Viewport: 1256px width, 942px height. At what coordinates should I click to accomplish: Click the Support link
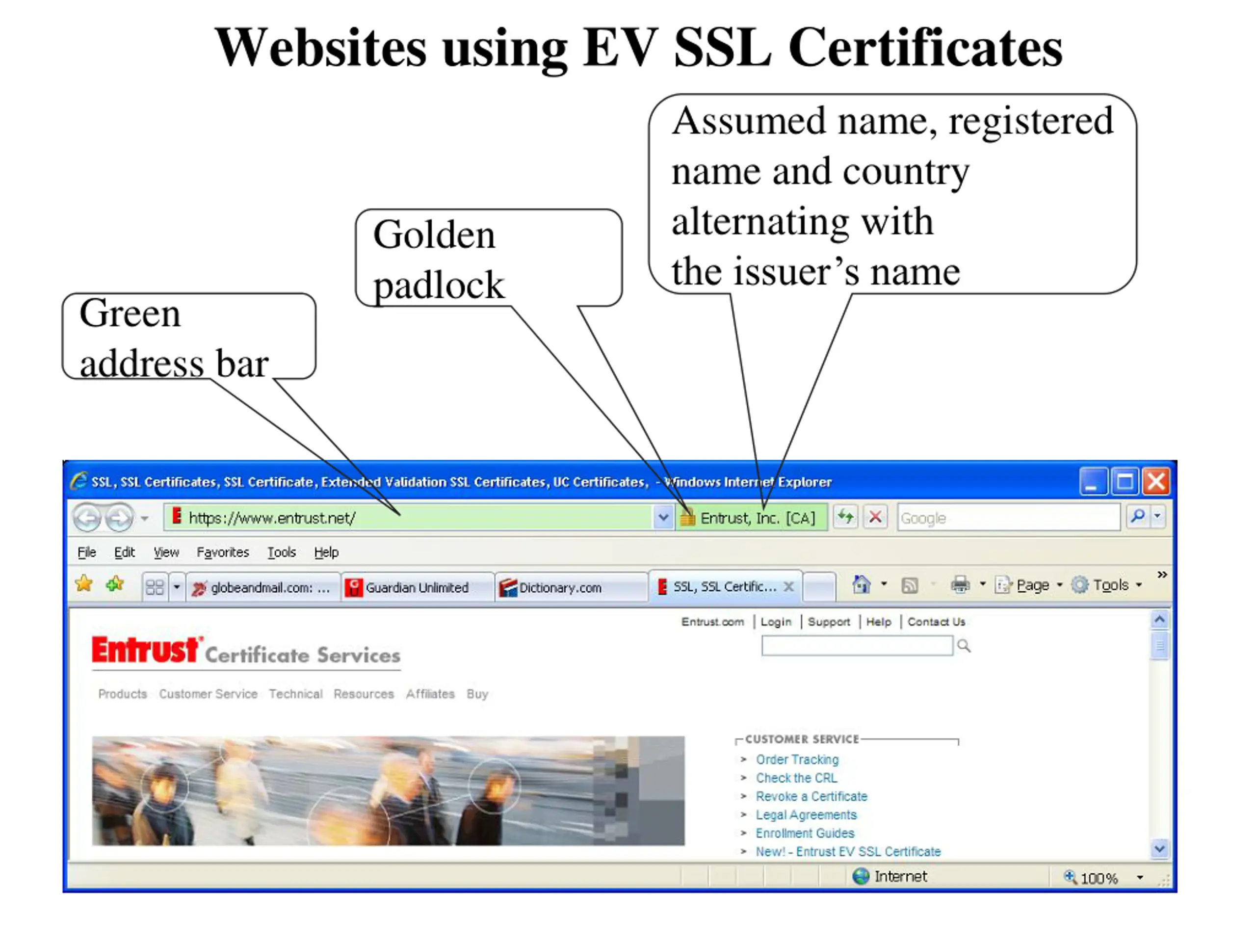tap(829, 622)
